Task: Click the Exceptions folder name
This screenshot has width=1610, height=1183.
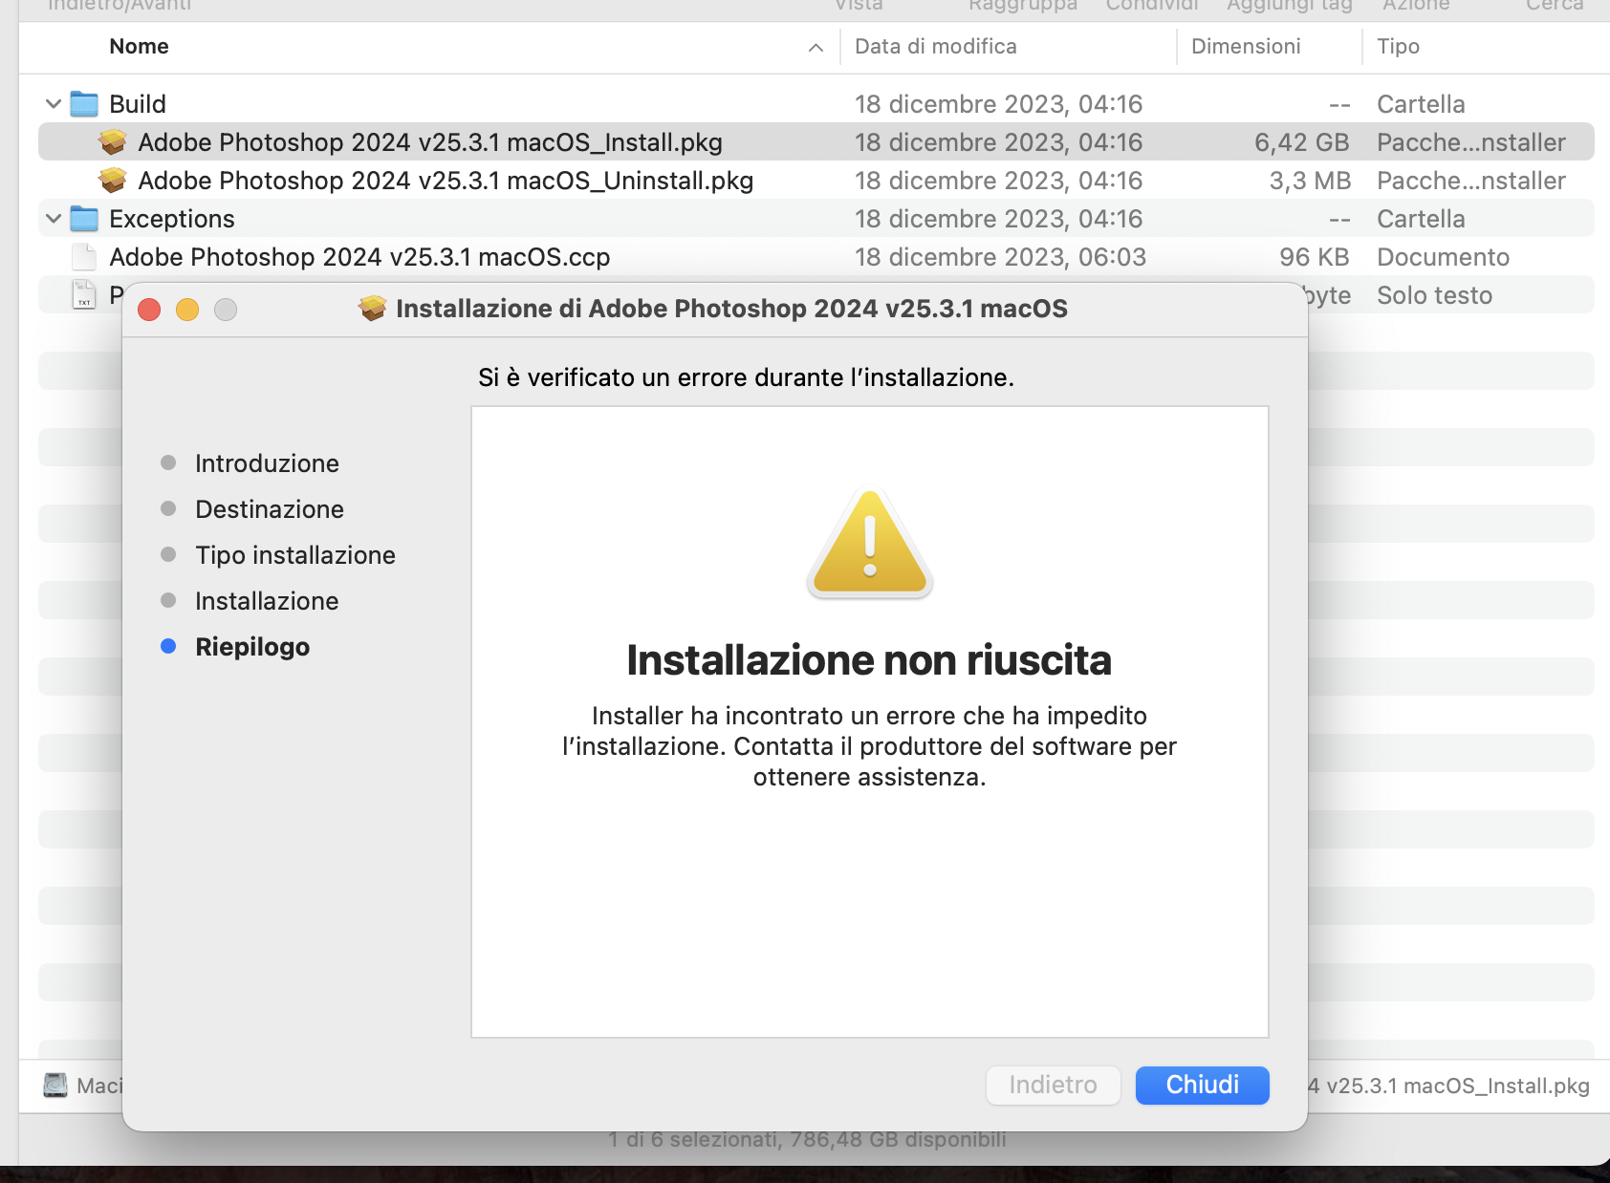Action: point(172,219)
